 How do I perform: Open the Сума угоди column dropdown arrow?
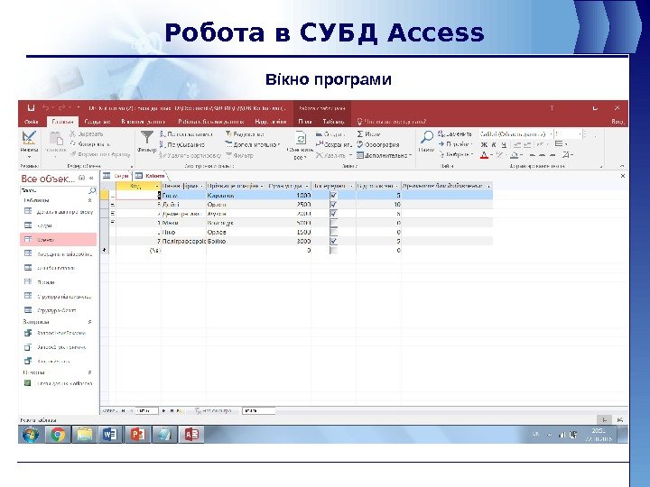[307, 187]
